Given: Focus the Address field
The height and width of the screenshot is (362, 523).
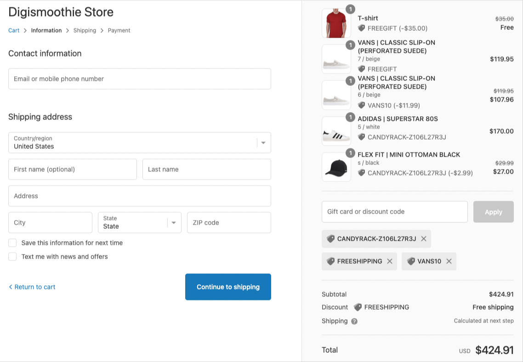Looking at the screenshot, I should click(x=139, y=196).
